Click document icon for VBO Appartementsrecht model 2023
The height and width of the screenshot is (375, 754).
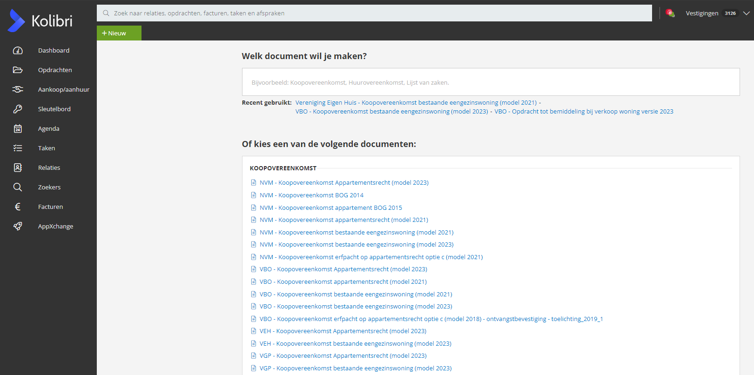(254, 269)
